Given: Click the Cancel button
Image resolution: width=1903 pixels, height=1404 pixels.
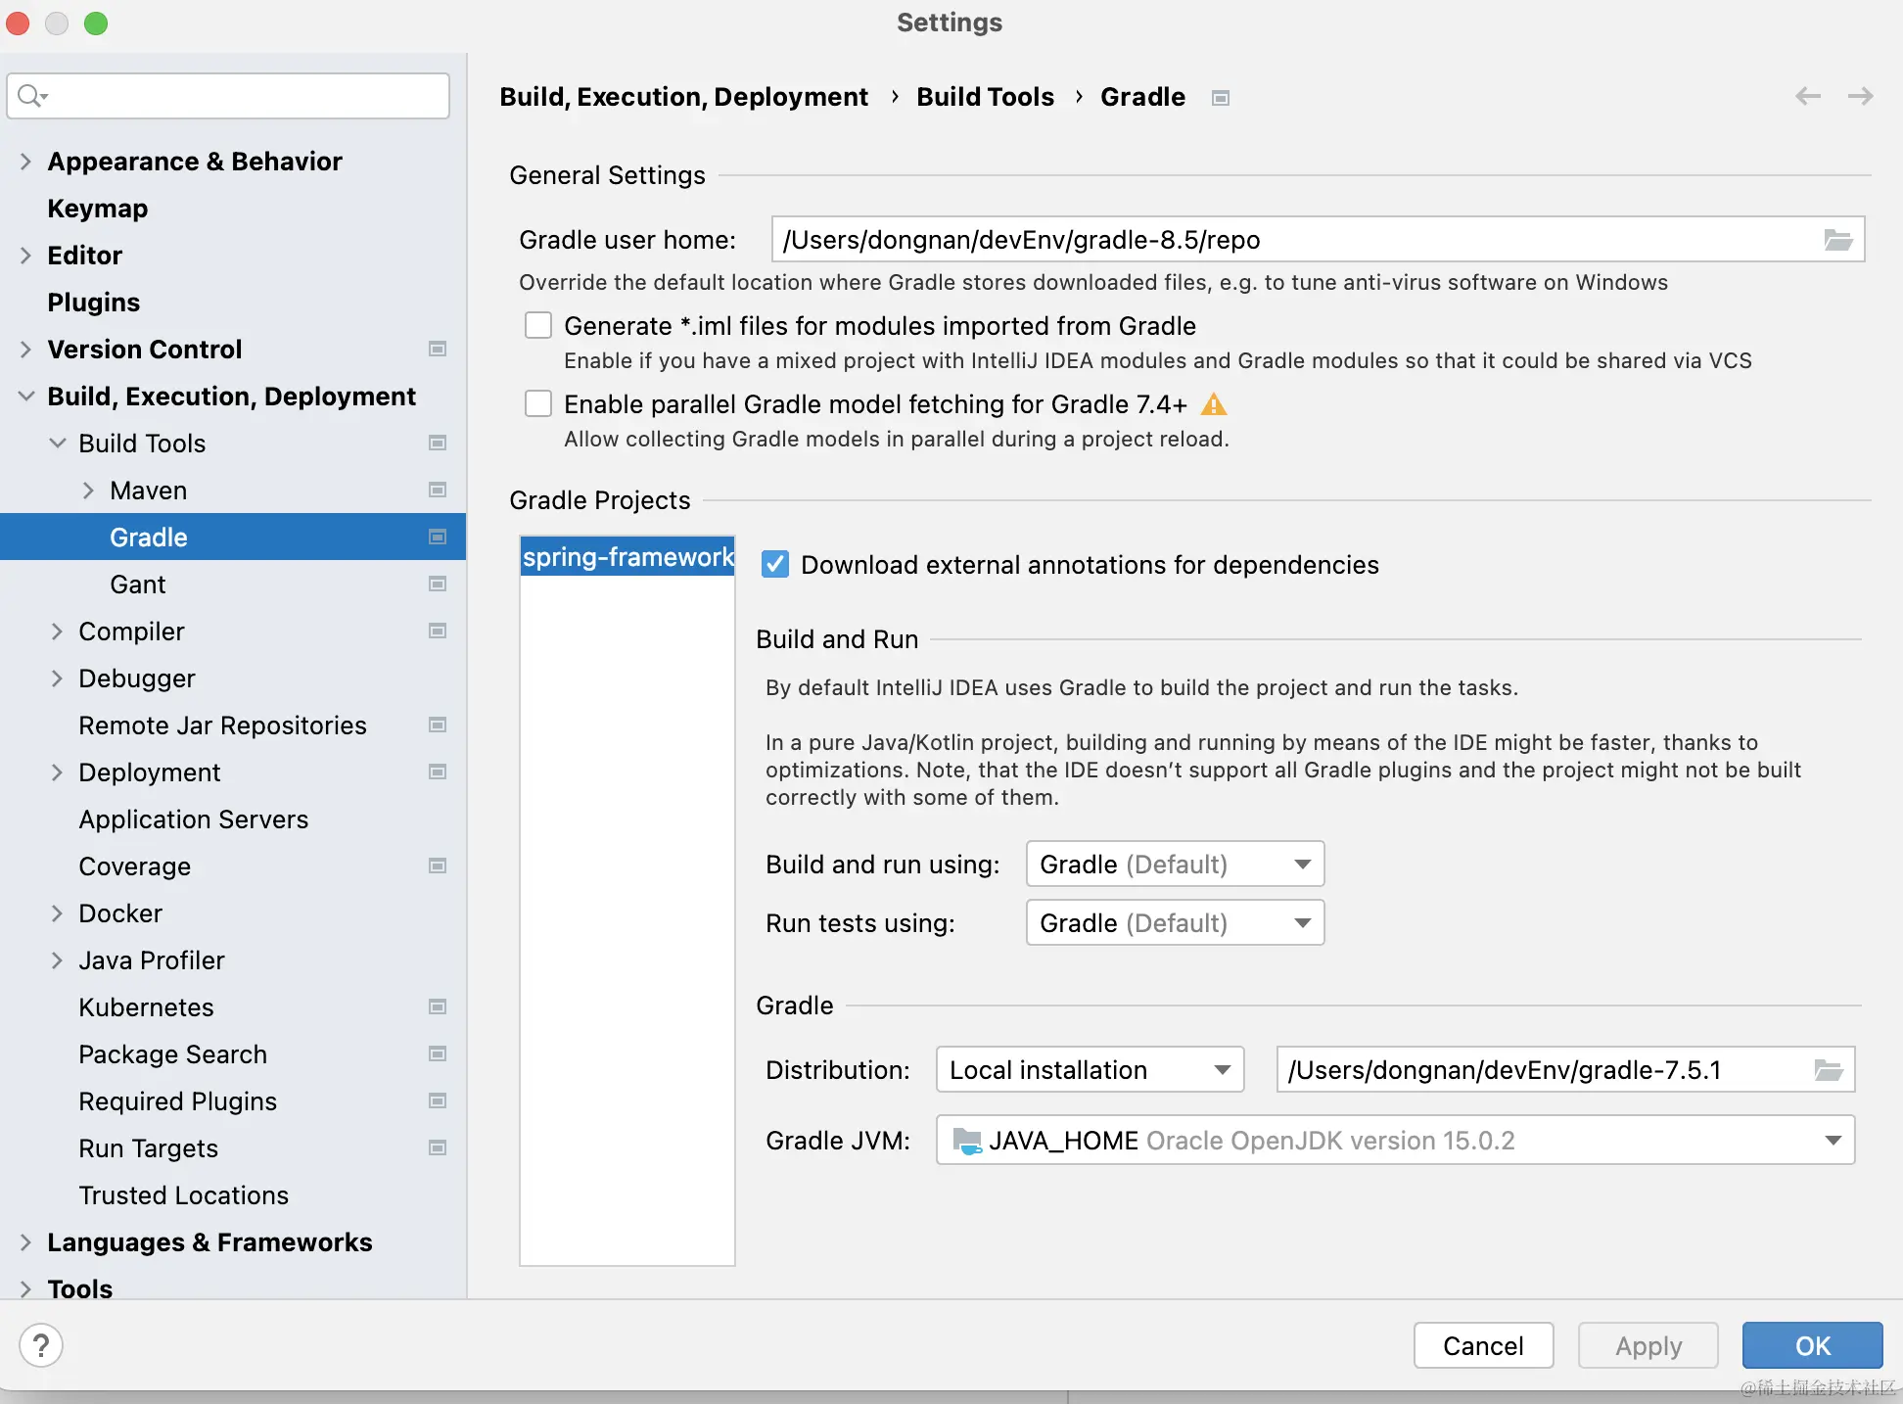Looking at the screenshot, I should [x=1482, y=1345].
